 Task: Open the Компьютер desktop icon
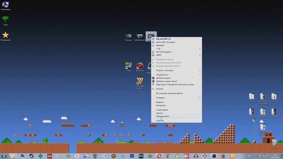[5, 6]
